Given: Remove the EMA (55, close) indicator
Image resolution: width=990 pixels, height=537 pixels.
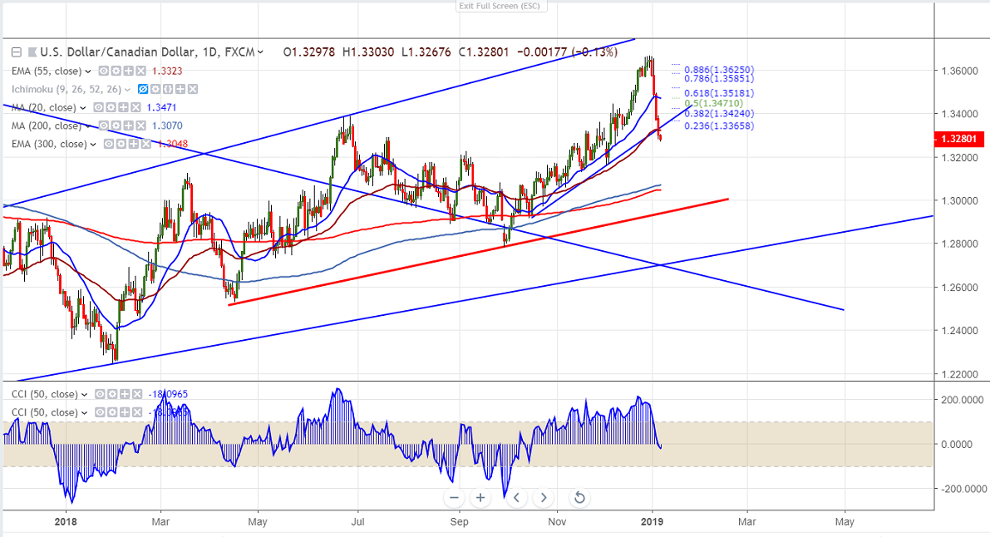Looking at the screenshot, I should 140,71.
